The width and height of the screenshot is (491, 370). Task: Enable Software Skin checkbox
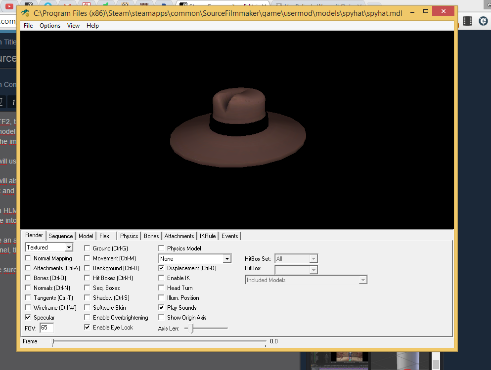tap(87, 308)
